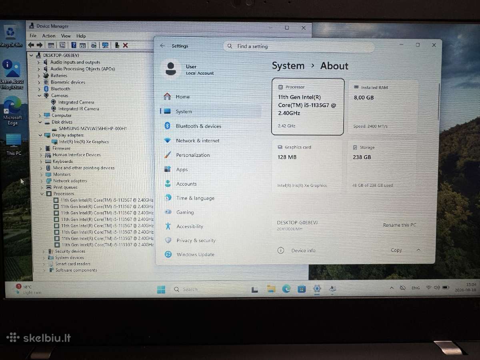This screenshot has height=360, width=480.
Task: Expand the Batteries node
Action: [39, 76]
